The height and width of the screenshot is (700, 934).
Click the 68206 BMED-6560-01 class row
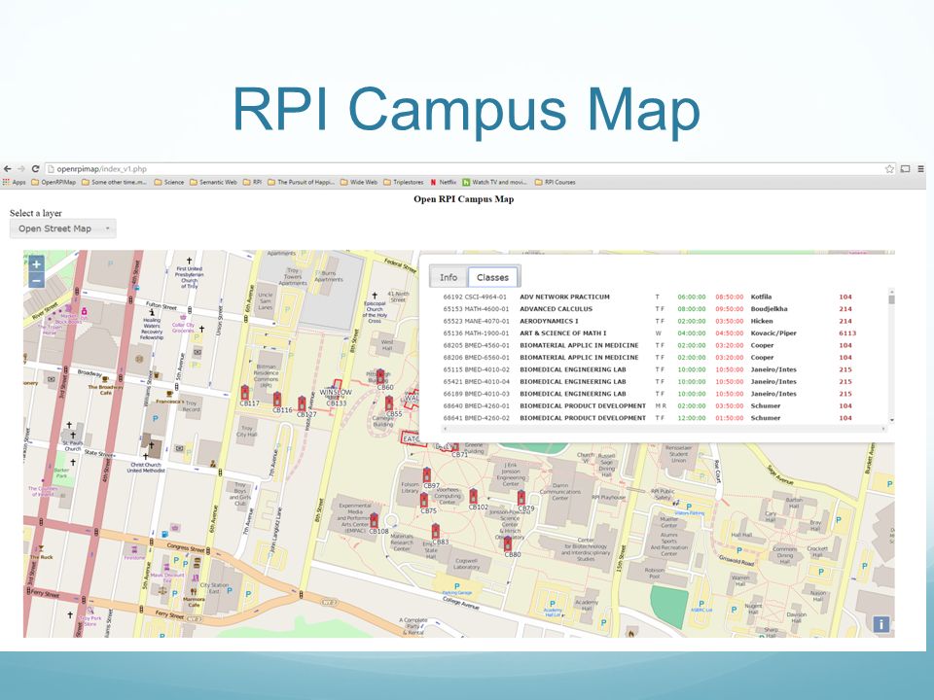(648, 357)
